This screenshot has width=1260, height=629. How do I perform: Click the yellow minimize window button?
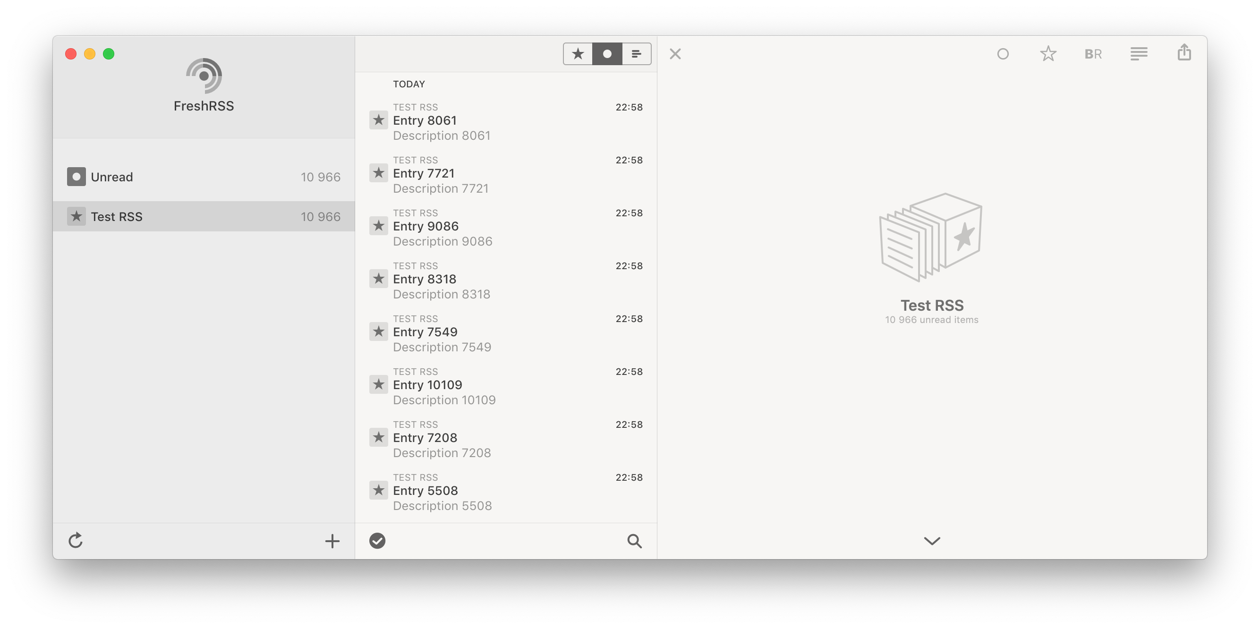(90, 54)
